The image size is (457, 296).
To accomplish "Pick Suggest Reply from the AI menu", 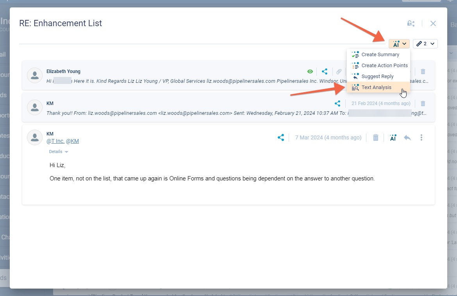I will 377,77.
